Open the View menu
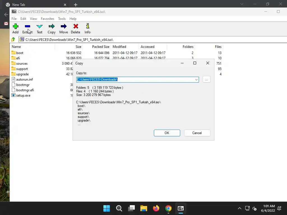 pyautogui.click(x=34, y=19)
